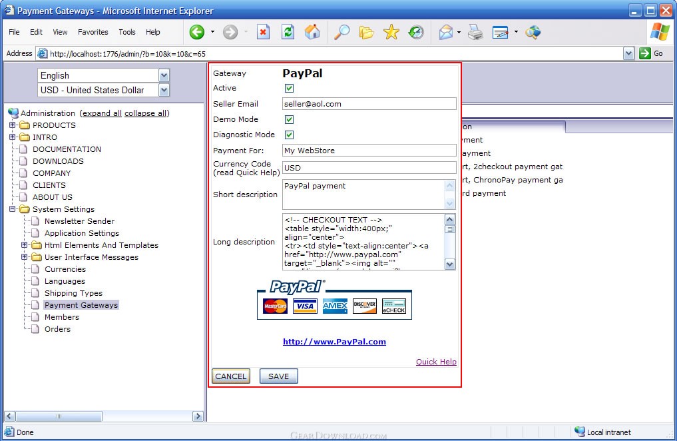Image resolution: width=677 pixels, height=441 pixels.
Task: Collapse the System Settings tree node
Action: tap(12, 209)
